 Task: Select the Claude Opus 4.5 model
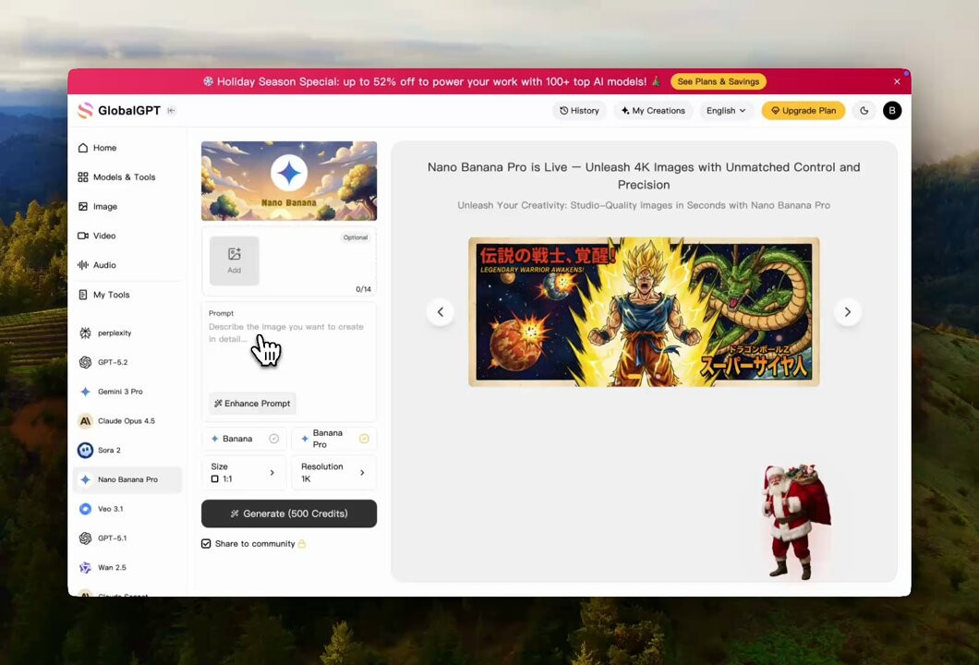point(127,421)
